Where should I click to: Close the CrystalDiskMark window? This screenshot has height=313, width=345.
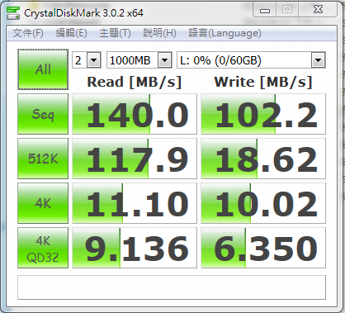coord(318,10)
